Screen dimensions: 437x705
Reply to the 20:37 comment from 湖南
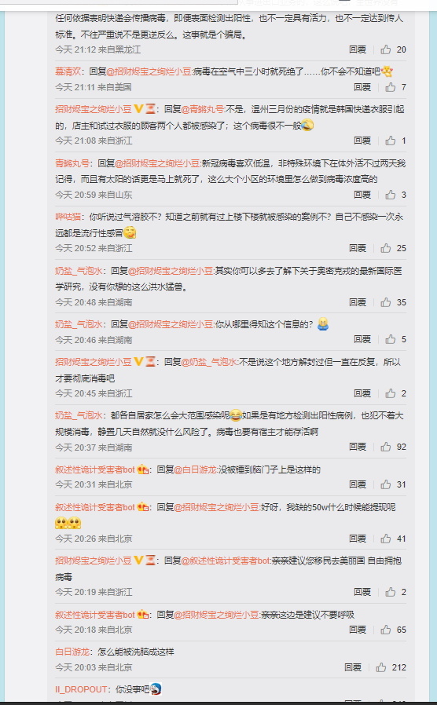[358, 447]
